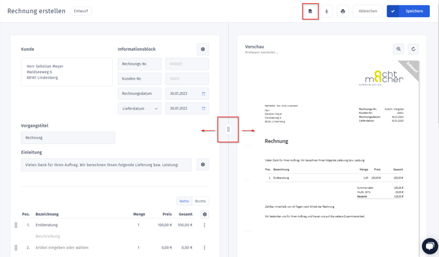
Task: Click the invoice preview page
Action: tap(332, 159)
